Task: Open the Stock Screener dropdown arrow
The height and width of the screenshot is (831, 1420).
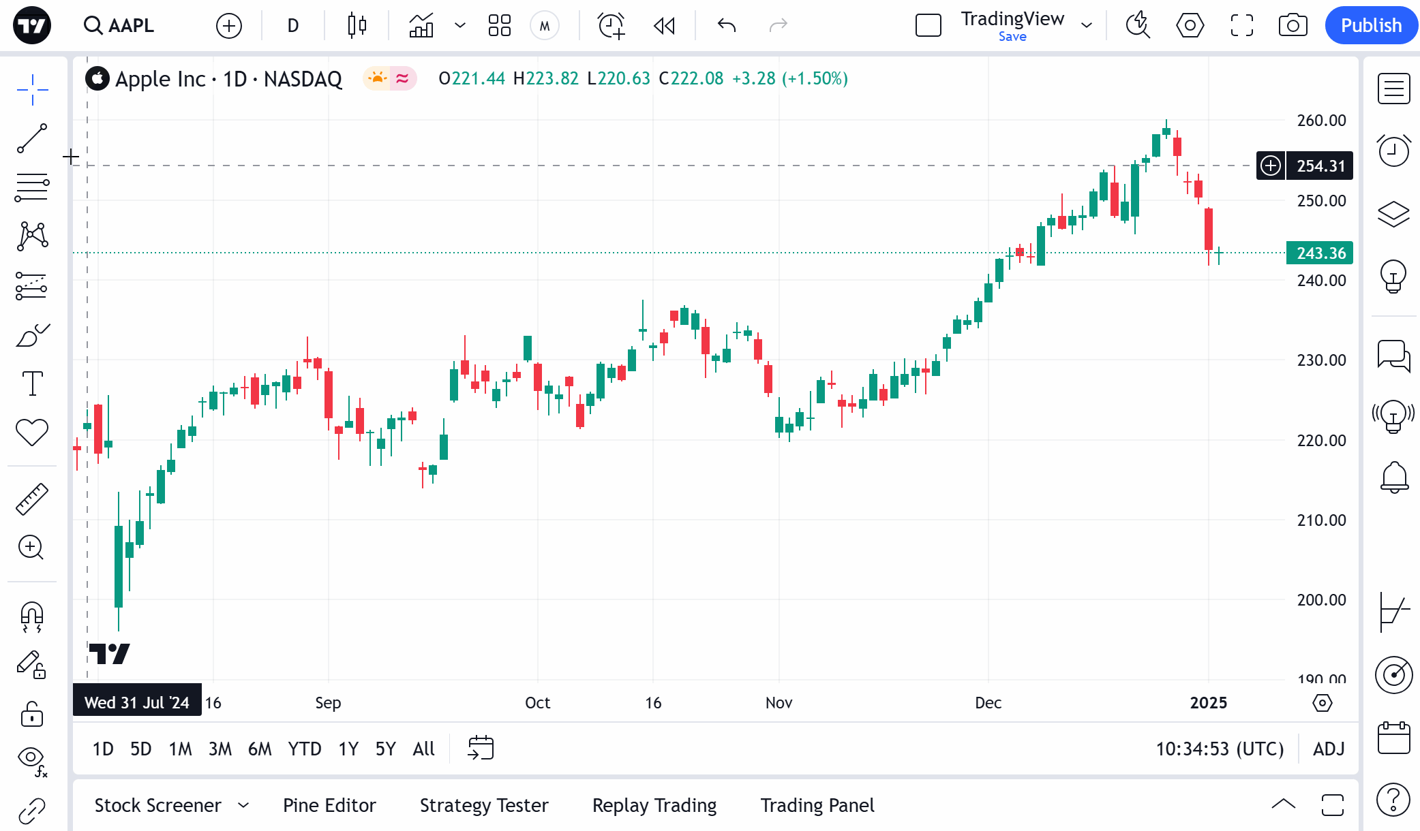Action: coord(243,805)
